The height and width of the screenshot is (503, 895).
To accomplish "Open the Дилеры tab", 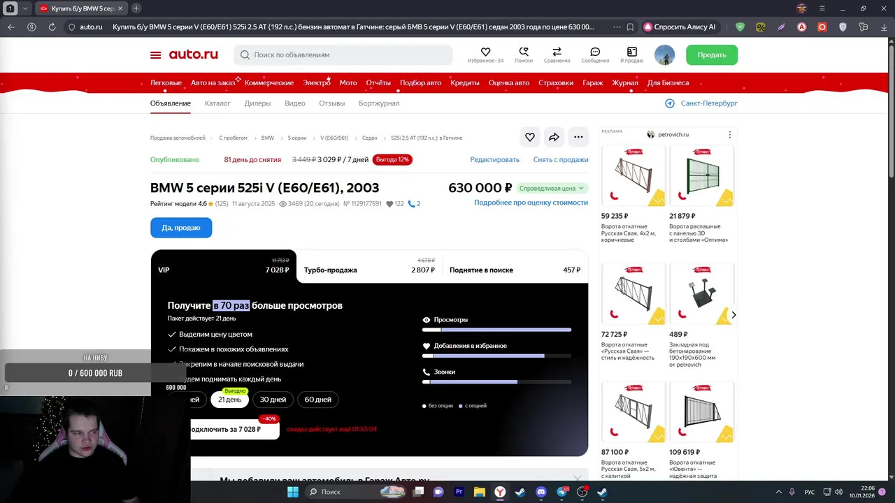I will coord(257,103).
